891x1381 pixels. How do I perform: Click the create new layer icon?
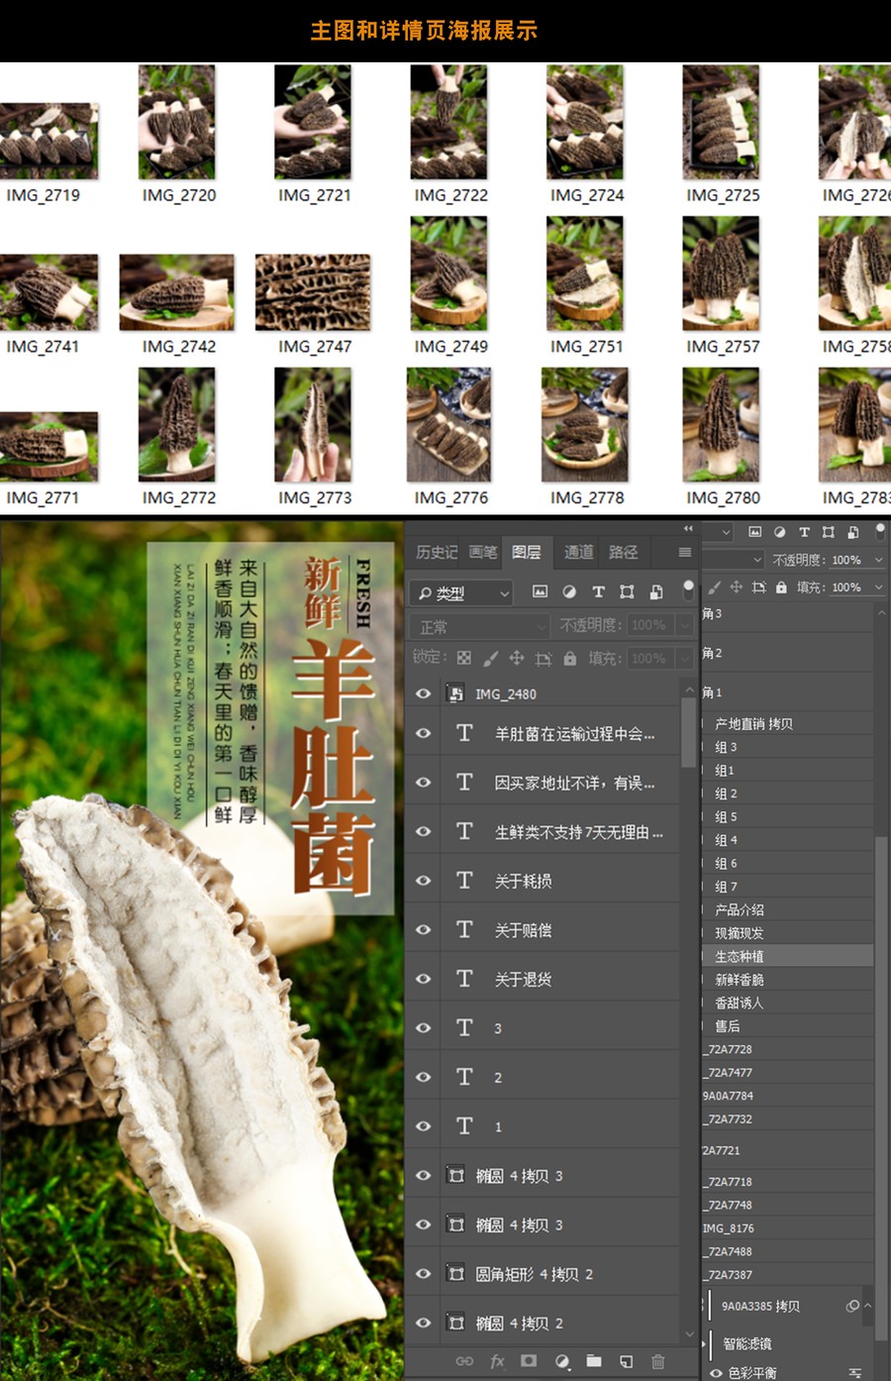point(627,1361)
